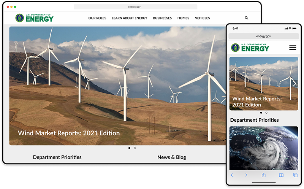Open the hamburger menu on the mobile site

(x=293, y=48)
